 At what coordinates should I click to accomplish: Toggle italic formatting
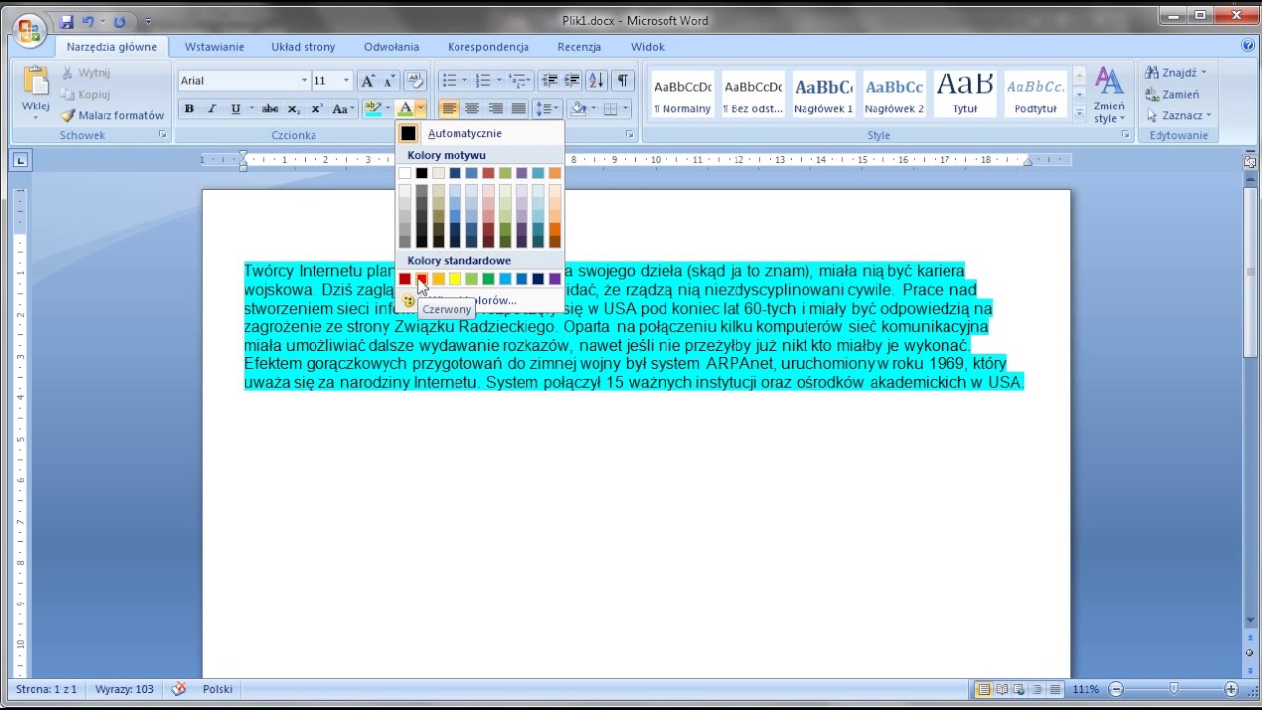click(x=211, y=108)
